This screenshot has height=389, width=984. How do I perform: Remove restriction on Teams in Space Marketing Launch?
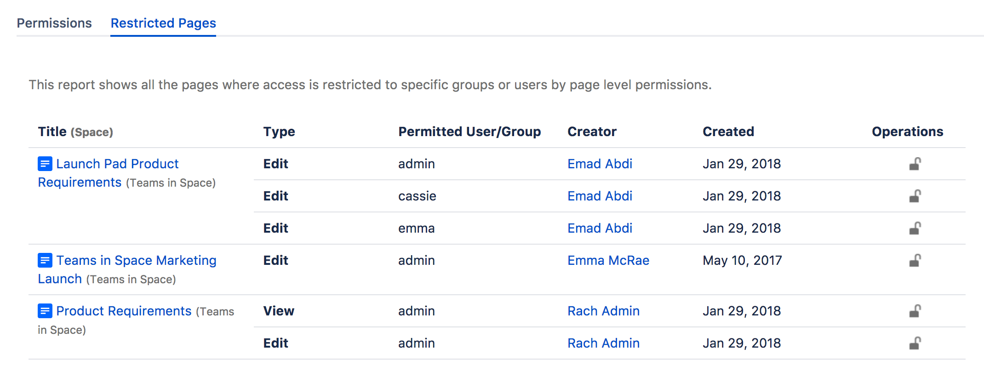point(915,261)
